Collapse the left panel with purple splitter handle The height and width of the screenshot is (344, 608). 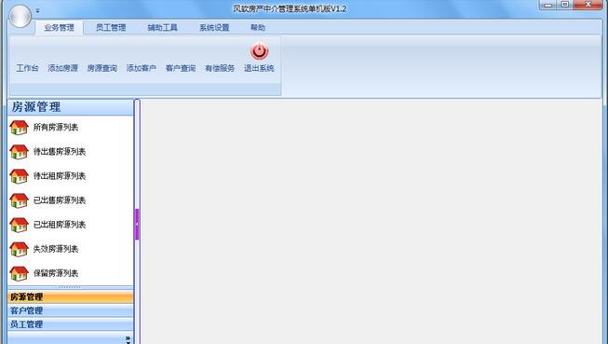coord(137,224)
